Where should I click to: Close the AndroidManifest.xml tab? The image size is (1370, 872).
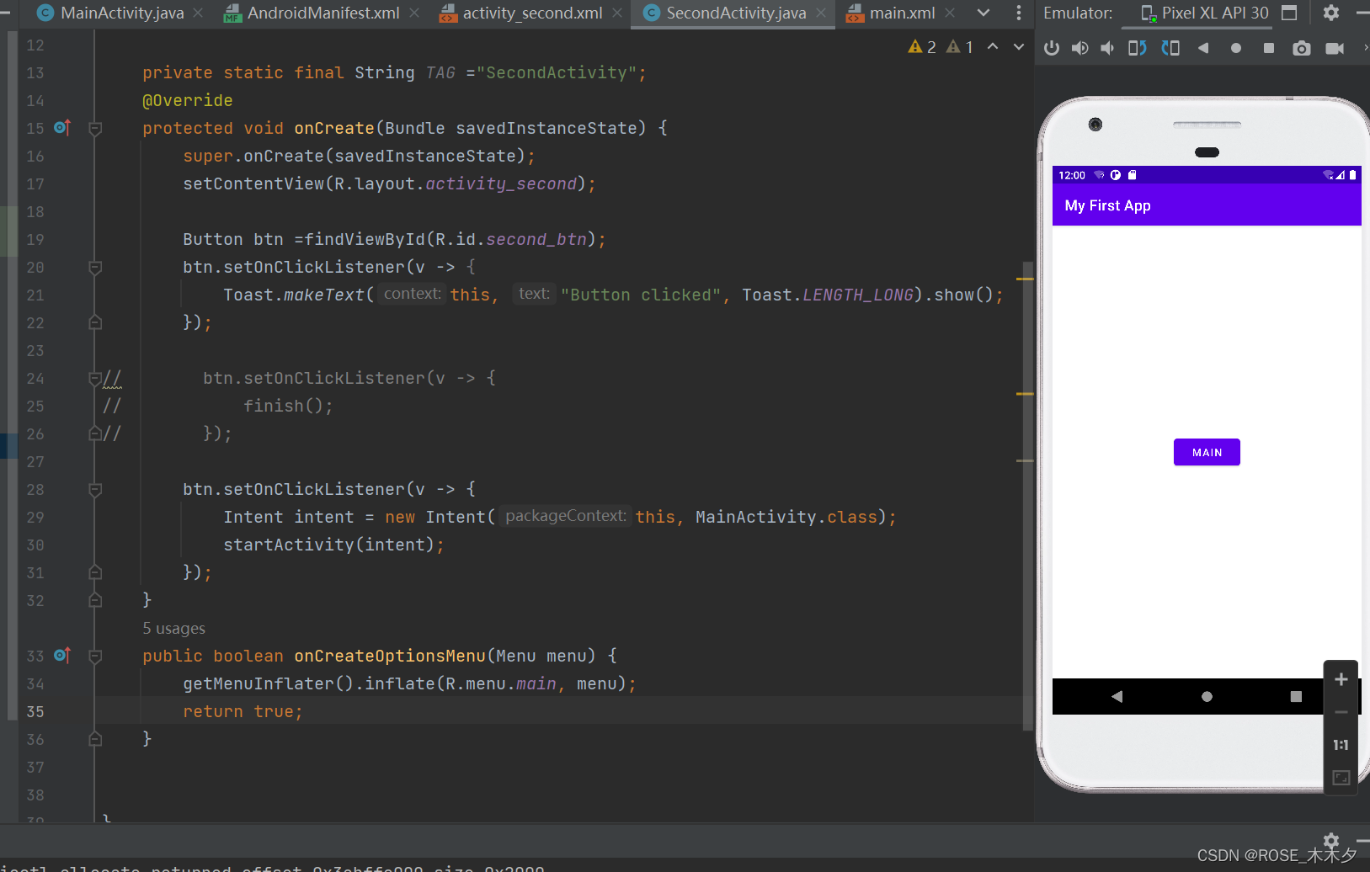tap(413, 13)
